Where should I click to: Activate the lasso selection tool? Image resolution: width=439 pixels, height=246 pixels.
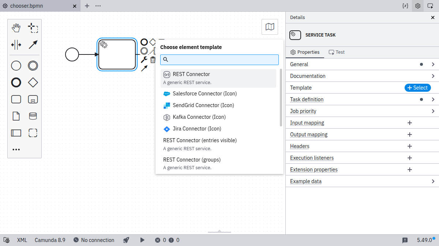click(x=33, y=28)
